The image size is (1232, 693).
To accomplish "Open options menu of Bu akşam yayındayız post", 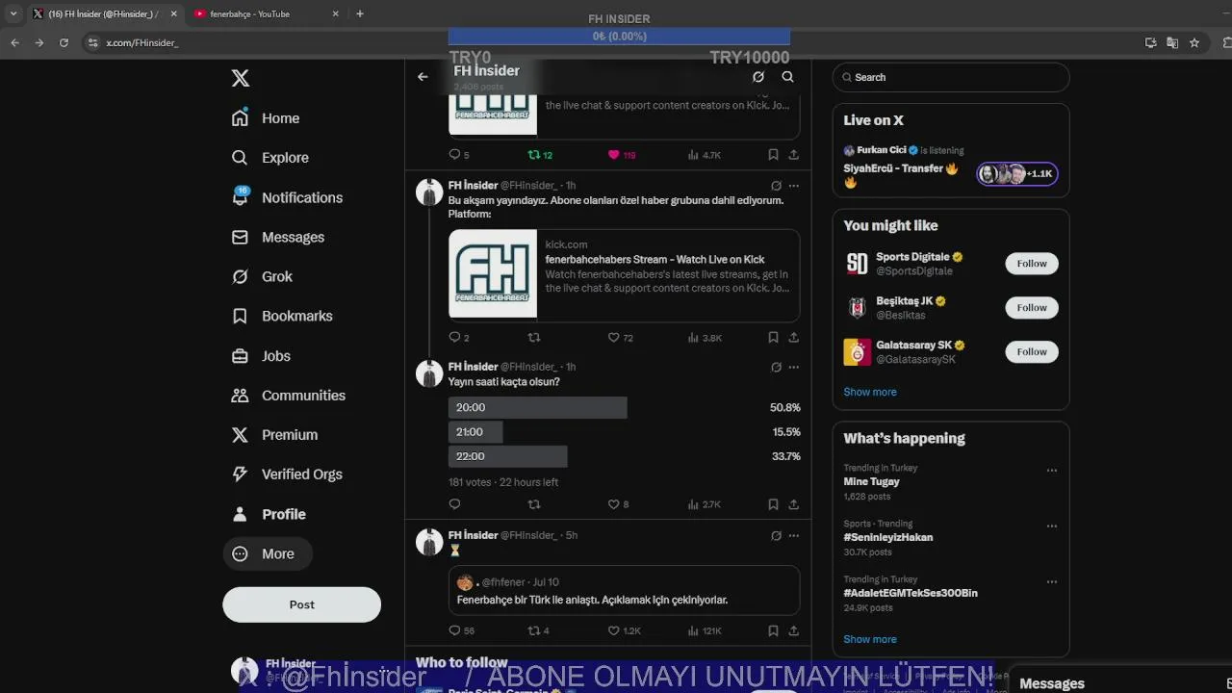I will (x=794, y=186).
